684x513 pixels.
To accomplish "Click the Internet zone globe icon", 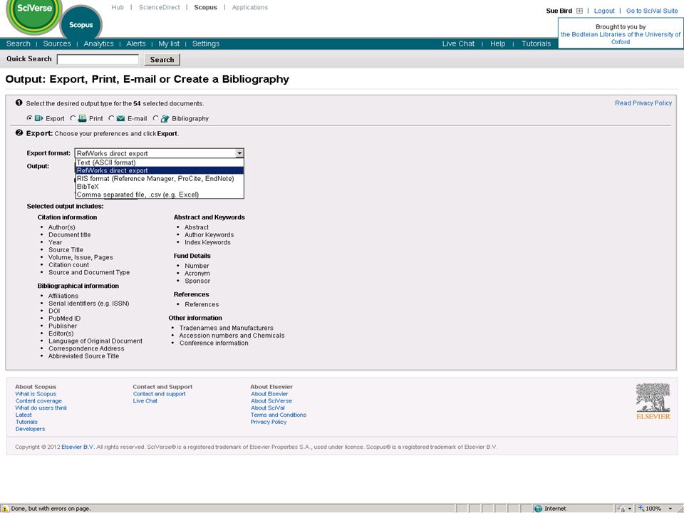I will pyautogui.click(x=539, y=508).
